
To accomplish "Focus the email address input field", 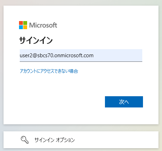I will point(81,55).
